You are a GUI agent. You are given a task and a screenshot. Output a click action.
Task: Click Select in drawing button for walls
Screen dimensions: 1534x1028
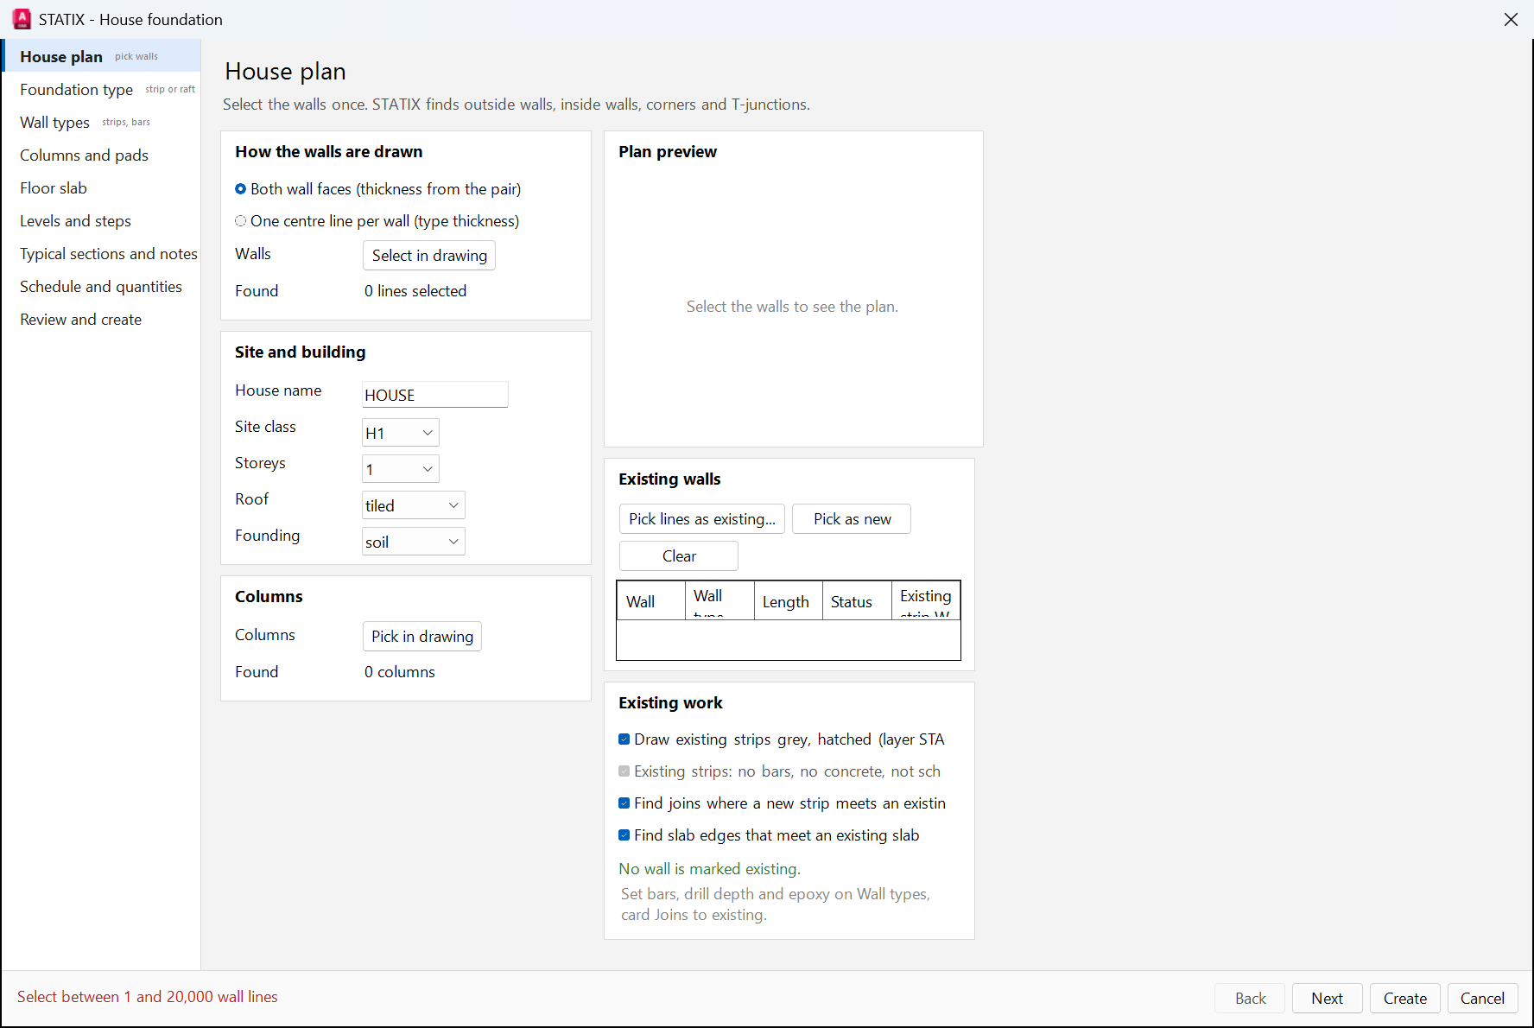coord(429,256)
